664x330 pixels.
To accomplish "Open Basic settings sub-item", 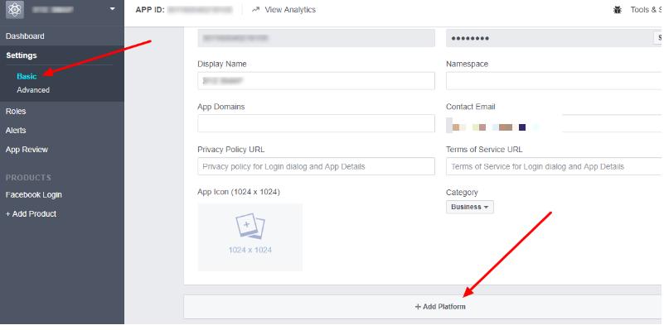I will (x=27, y=76).
